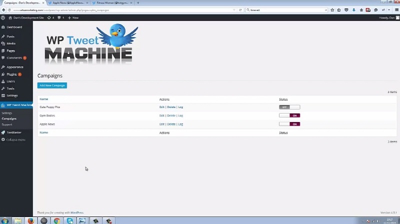Edit the Cute Puppy Pics campaign
The height and width of the screenshot is (224, 400).
(161, 107)
